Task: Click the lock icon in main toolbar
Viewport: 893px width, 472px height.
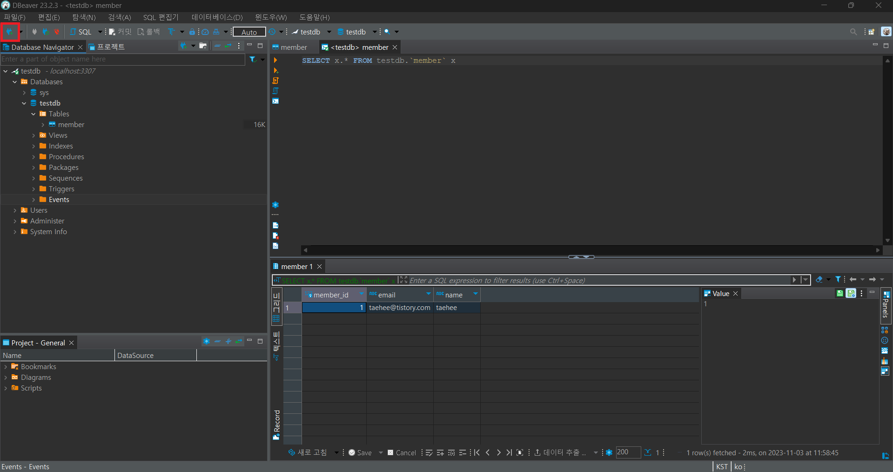Action: [x=192, y=32]
